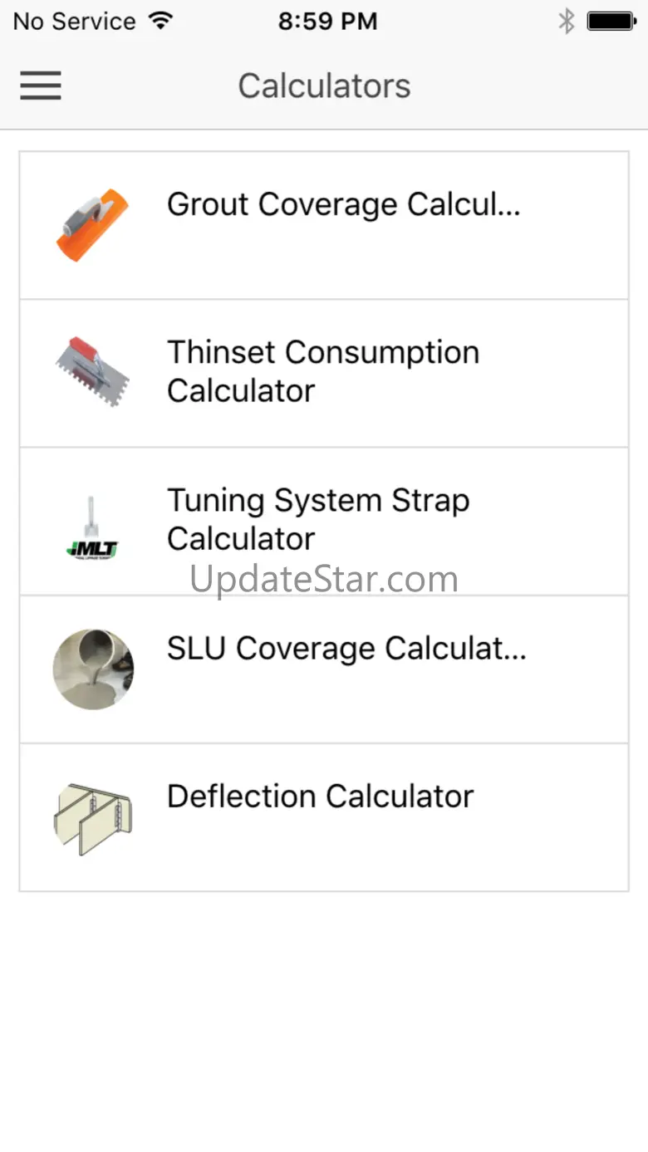Open the Grout Coverage Calculator label
This screenshot has height=1152, width=648.
point(344,204)
